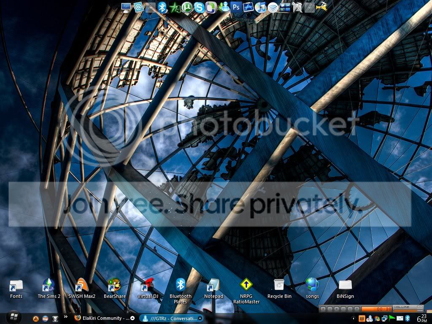Viewport: 432px width, 324px height.
Task: Click the Bluetooth icon in the top dock
Action: click(162, 8)
